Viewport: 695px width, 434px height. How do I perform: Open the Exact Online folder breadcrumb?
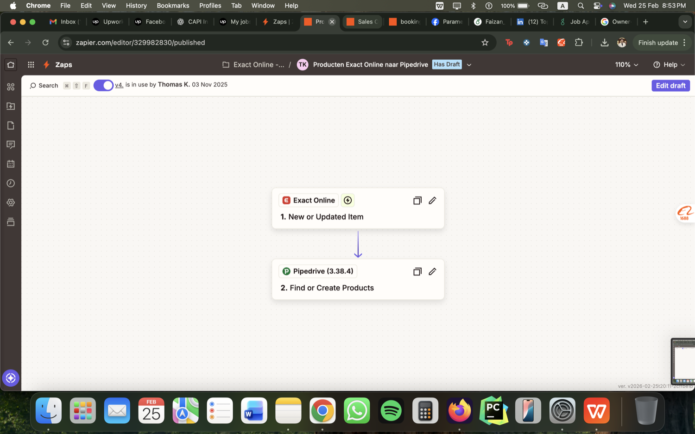point(253,65)
